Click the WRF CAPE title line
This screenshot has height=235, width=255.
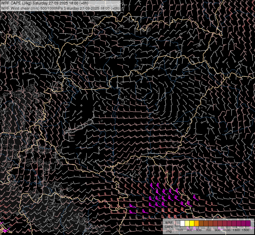tap(45, 3)
